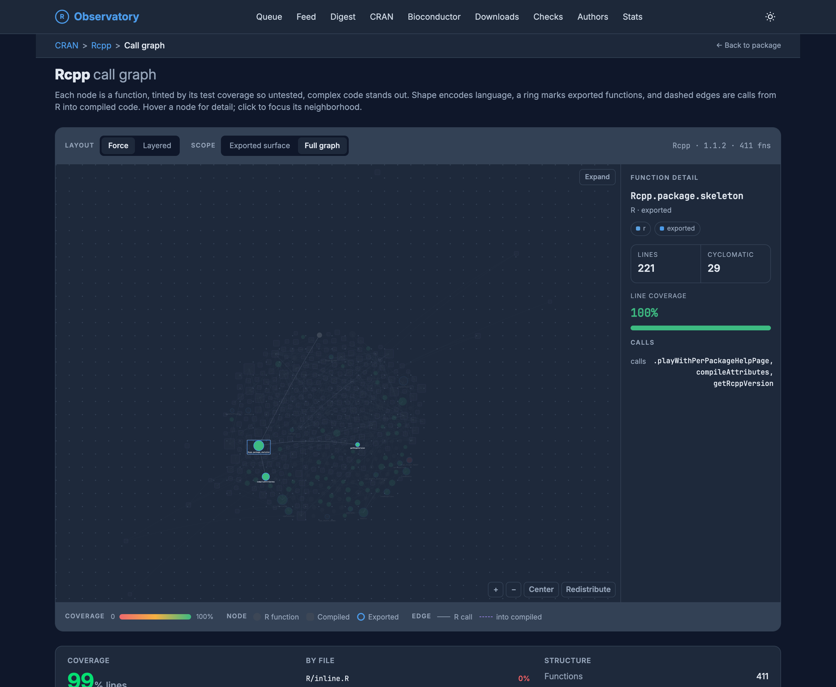Click the getRcppVersion callee in the detail panel
Image resolution: width=836 pixels, height=687 pixels.
pyautogui.click(x=743, y=384)
